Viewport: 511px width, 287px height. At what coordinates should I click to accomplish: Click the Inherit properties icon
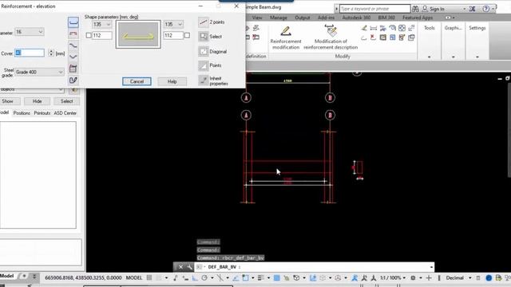(x=204, y=81)
